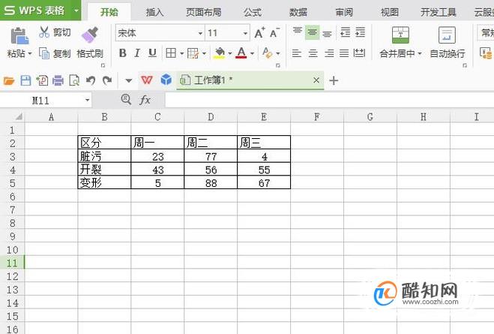This screenshot has height=334, width=494.
Task: Click the blue cube icon
Action: [x=166, y=80]
